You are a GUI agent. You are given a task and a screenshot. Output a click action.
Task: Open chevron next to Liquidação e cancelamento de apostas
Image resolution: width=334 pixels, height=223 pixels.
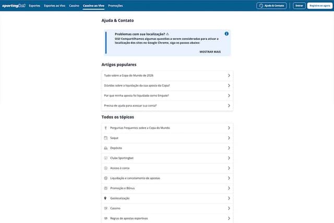(229, 178)
